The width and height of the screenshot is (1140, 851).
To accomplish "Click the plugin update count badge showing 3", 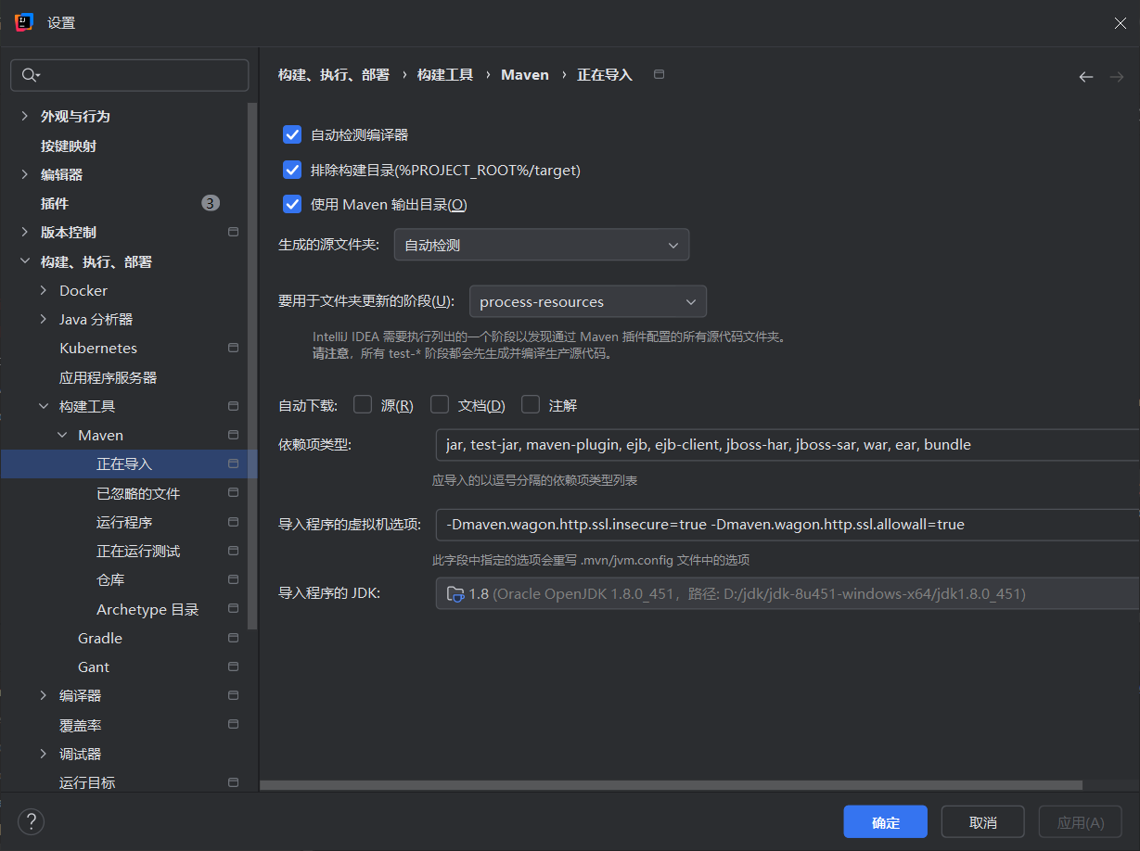I will click(211, 203).
